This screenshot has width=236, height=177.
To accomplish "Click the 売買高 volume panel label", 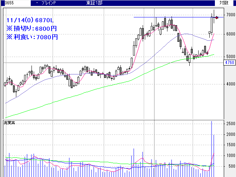I will 9,123.
